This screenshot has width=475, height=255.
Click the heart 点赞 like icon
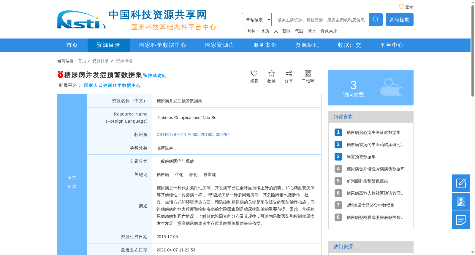click(x=254, y=73)
